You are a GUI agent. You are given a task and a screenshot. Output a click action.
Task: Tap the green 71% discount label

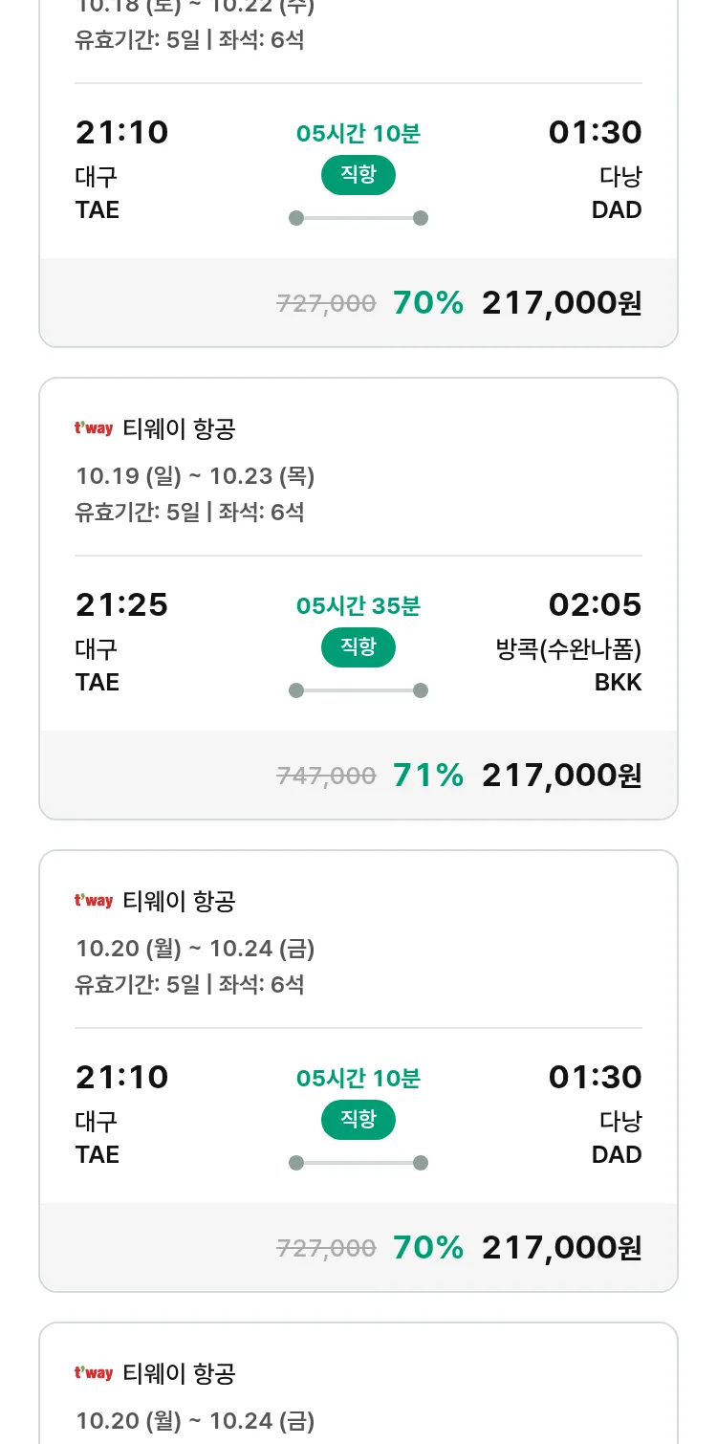pos(427,776)
